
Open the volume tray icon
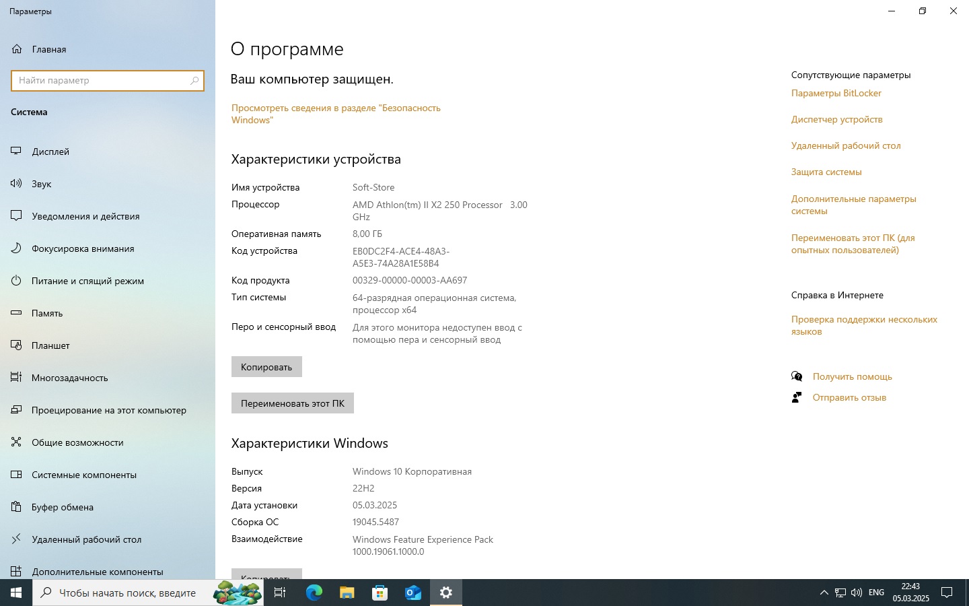857,593
